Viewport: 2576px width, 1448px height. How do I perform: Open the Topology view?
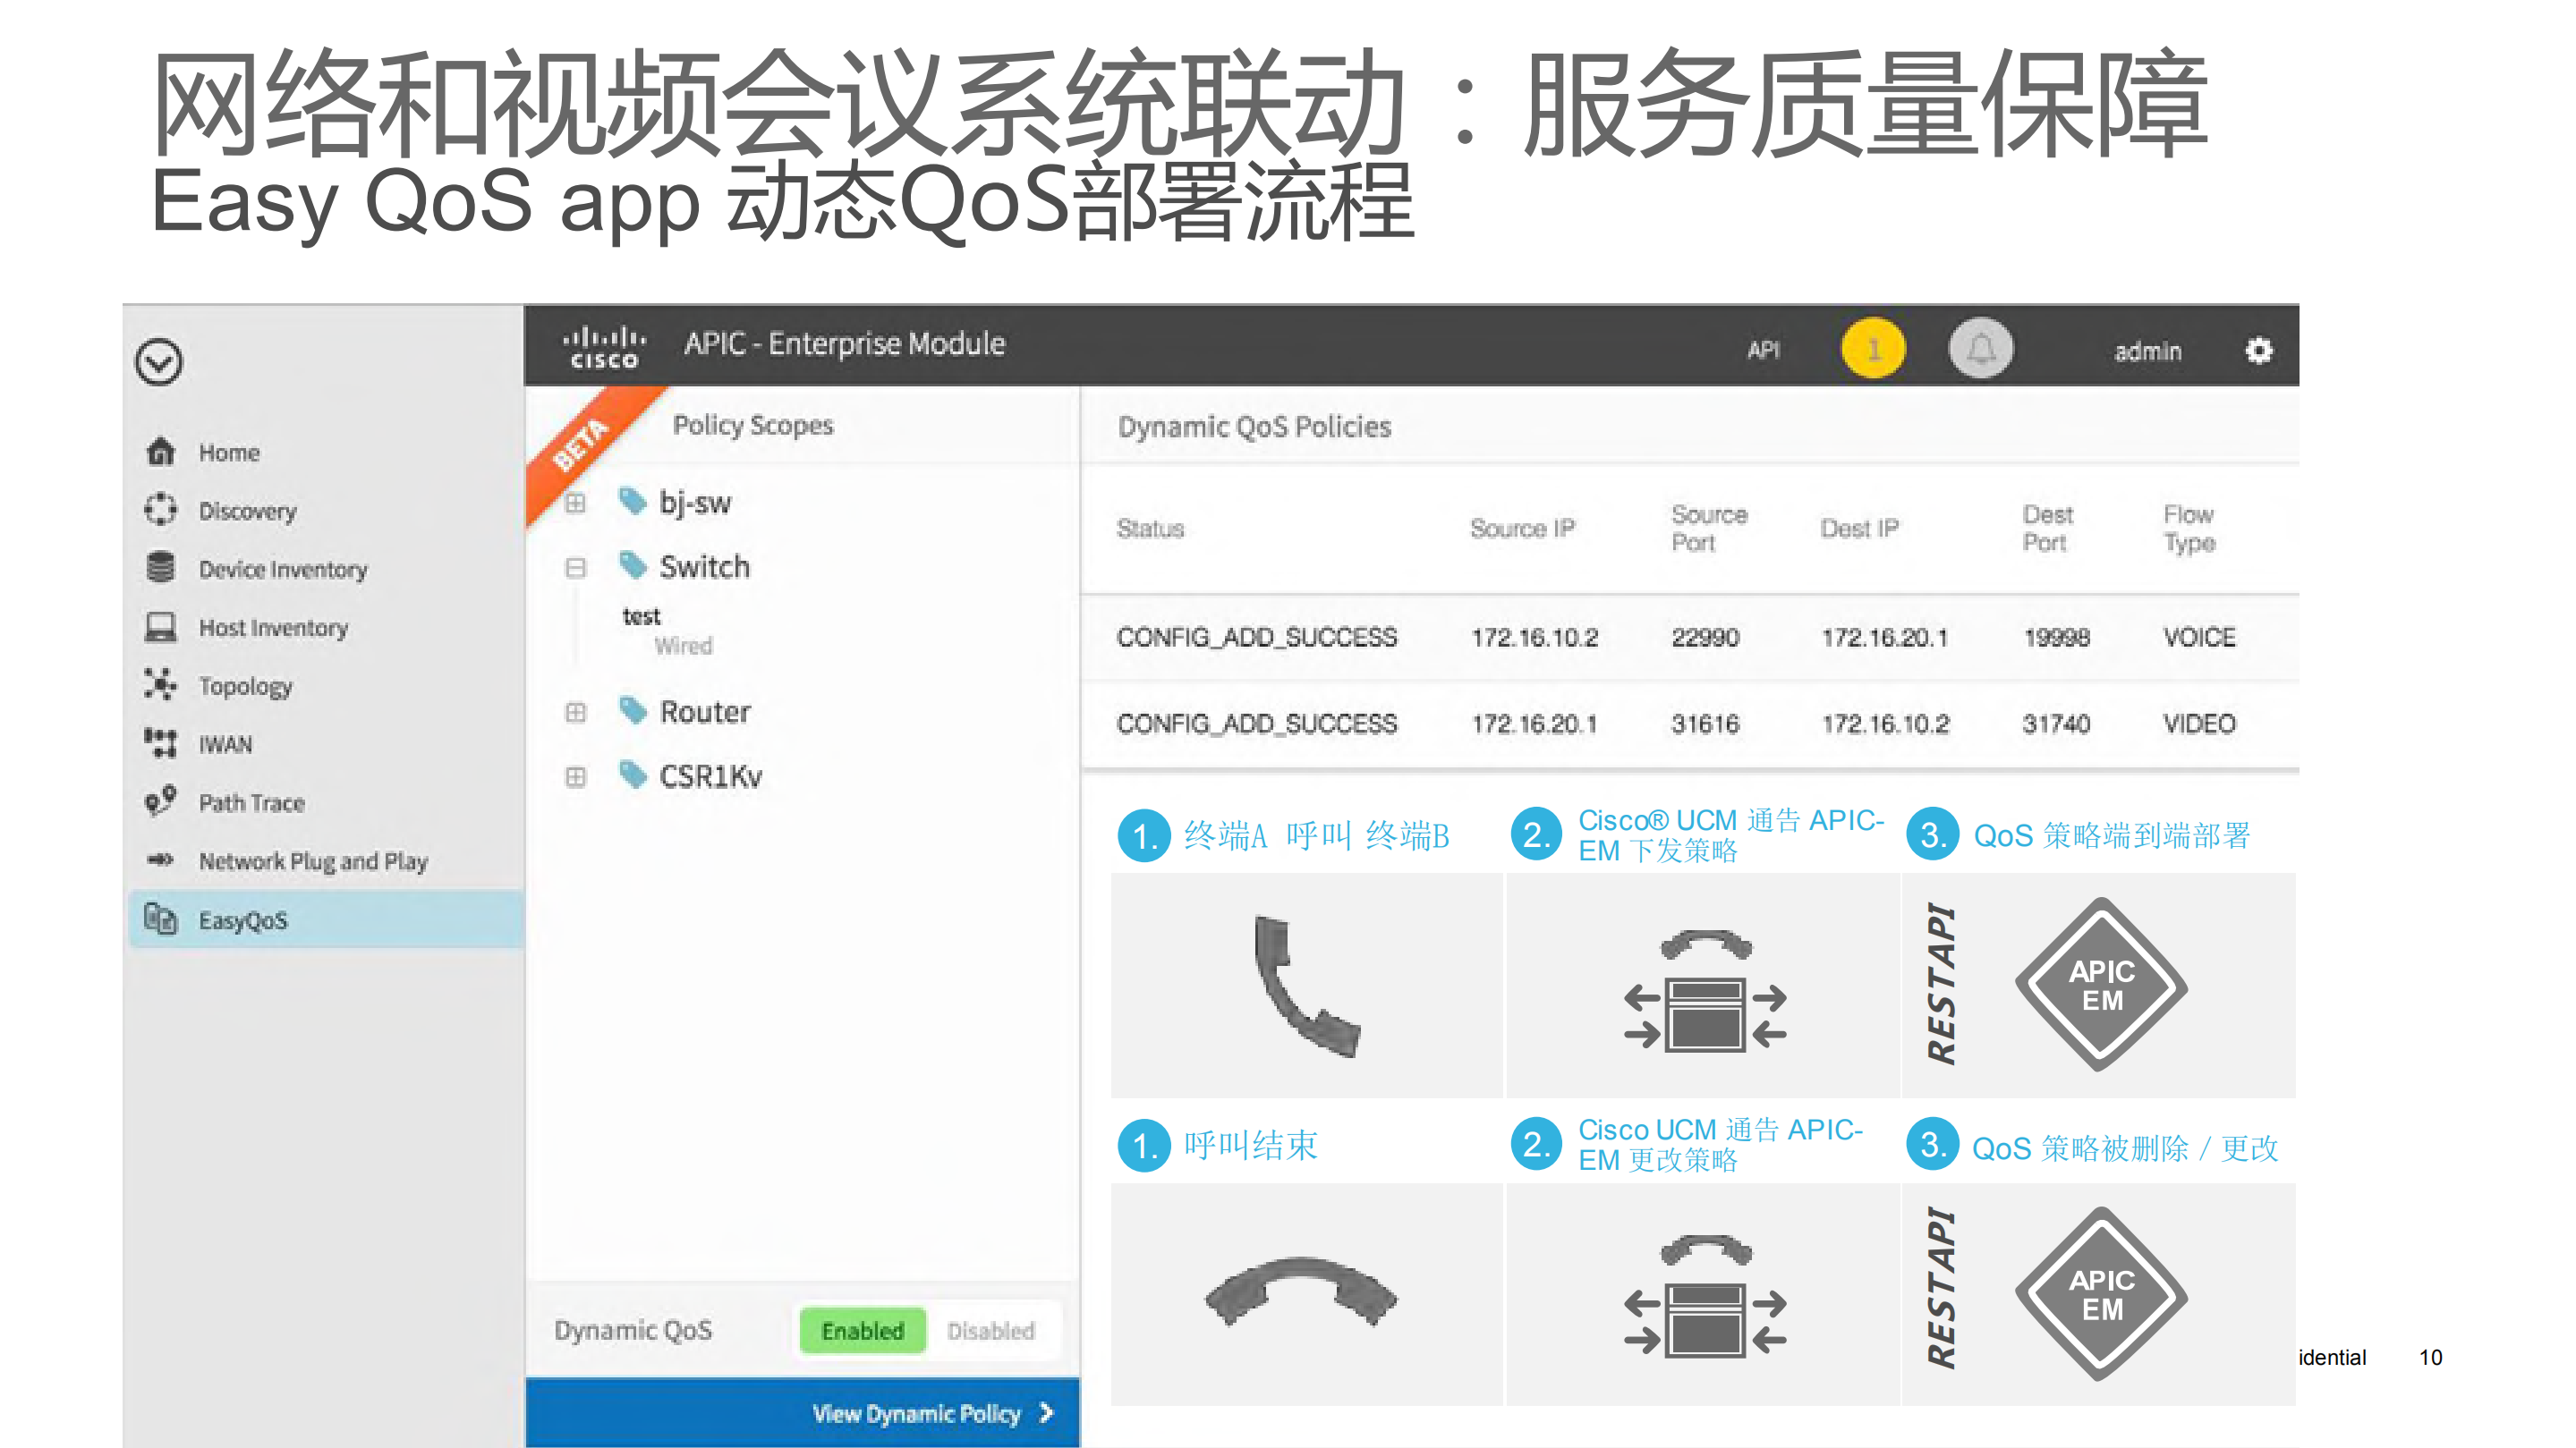point(244,685)
